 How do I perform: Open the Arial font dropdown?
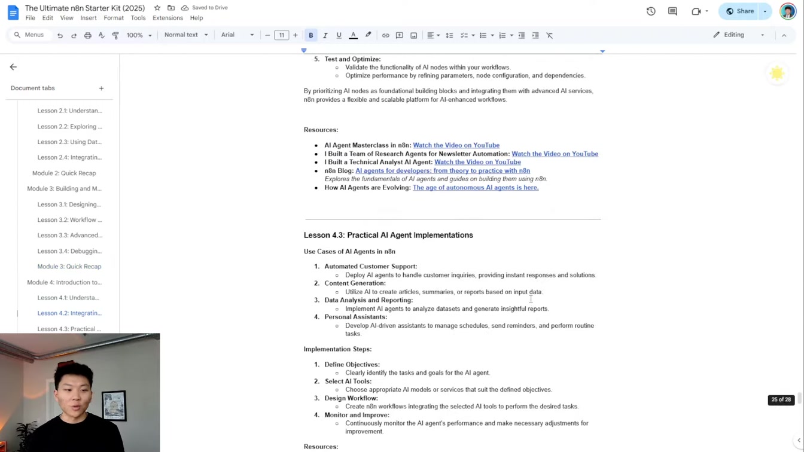coord(237,35)
